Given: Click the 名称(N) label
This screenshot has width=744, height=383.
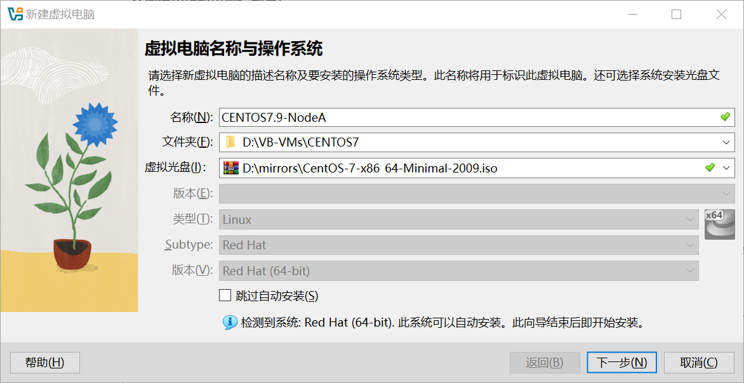Looking at the screenshot, I should 192,117.
